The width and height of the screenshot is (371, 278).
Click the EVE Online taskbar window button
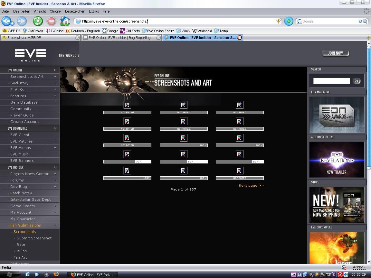coord(92,274)
